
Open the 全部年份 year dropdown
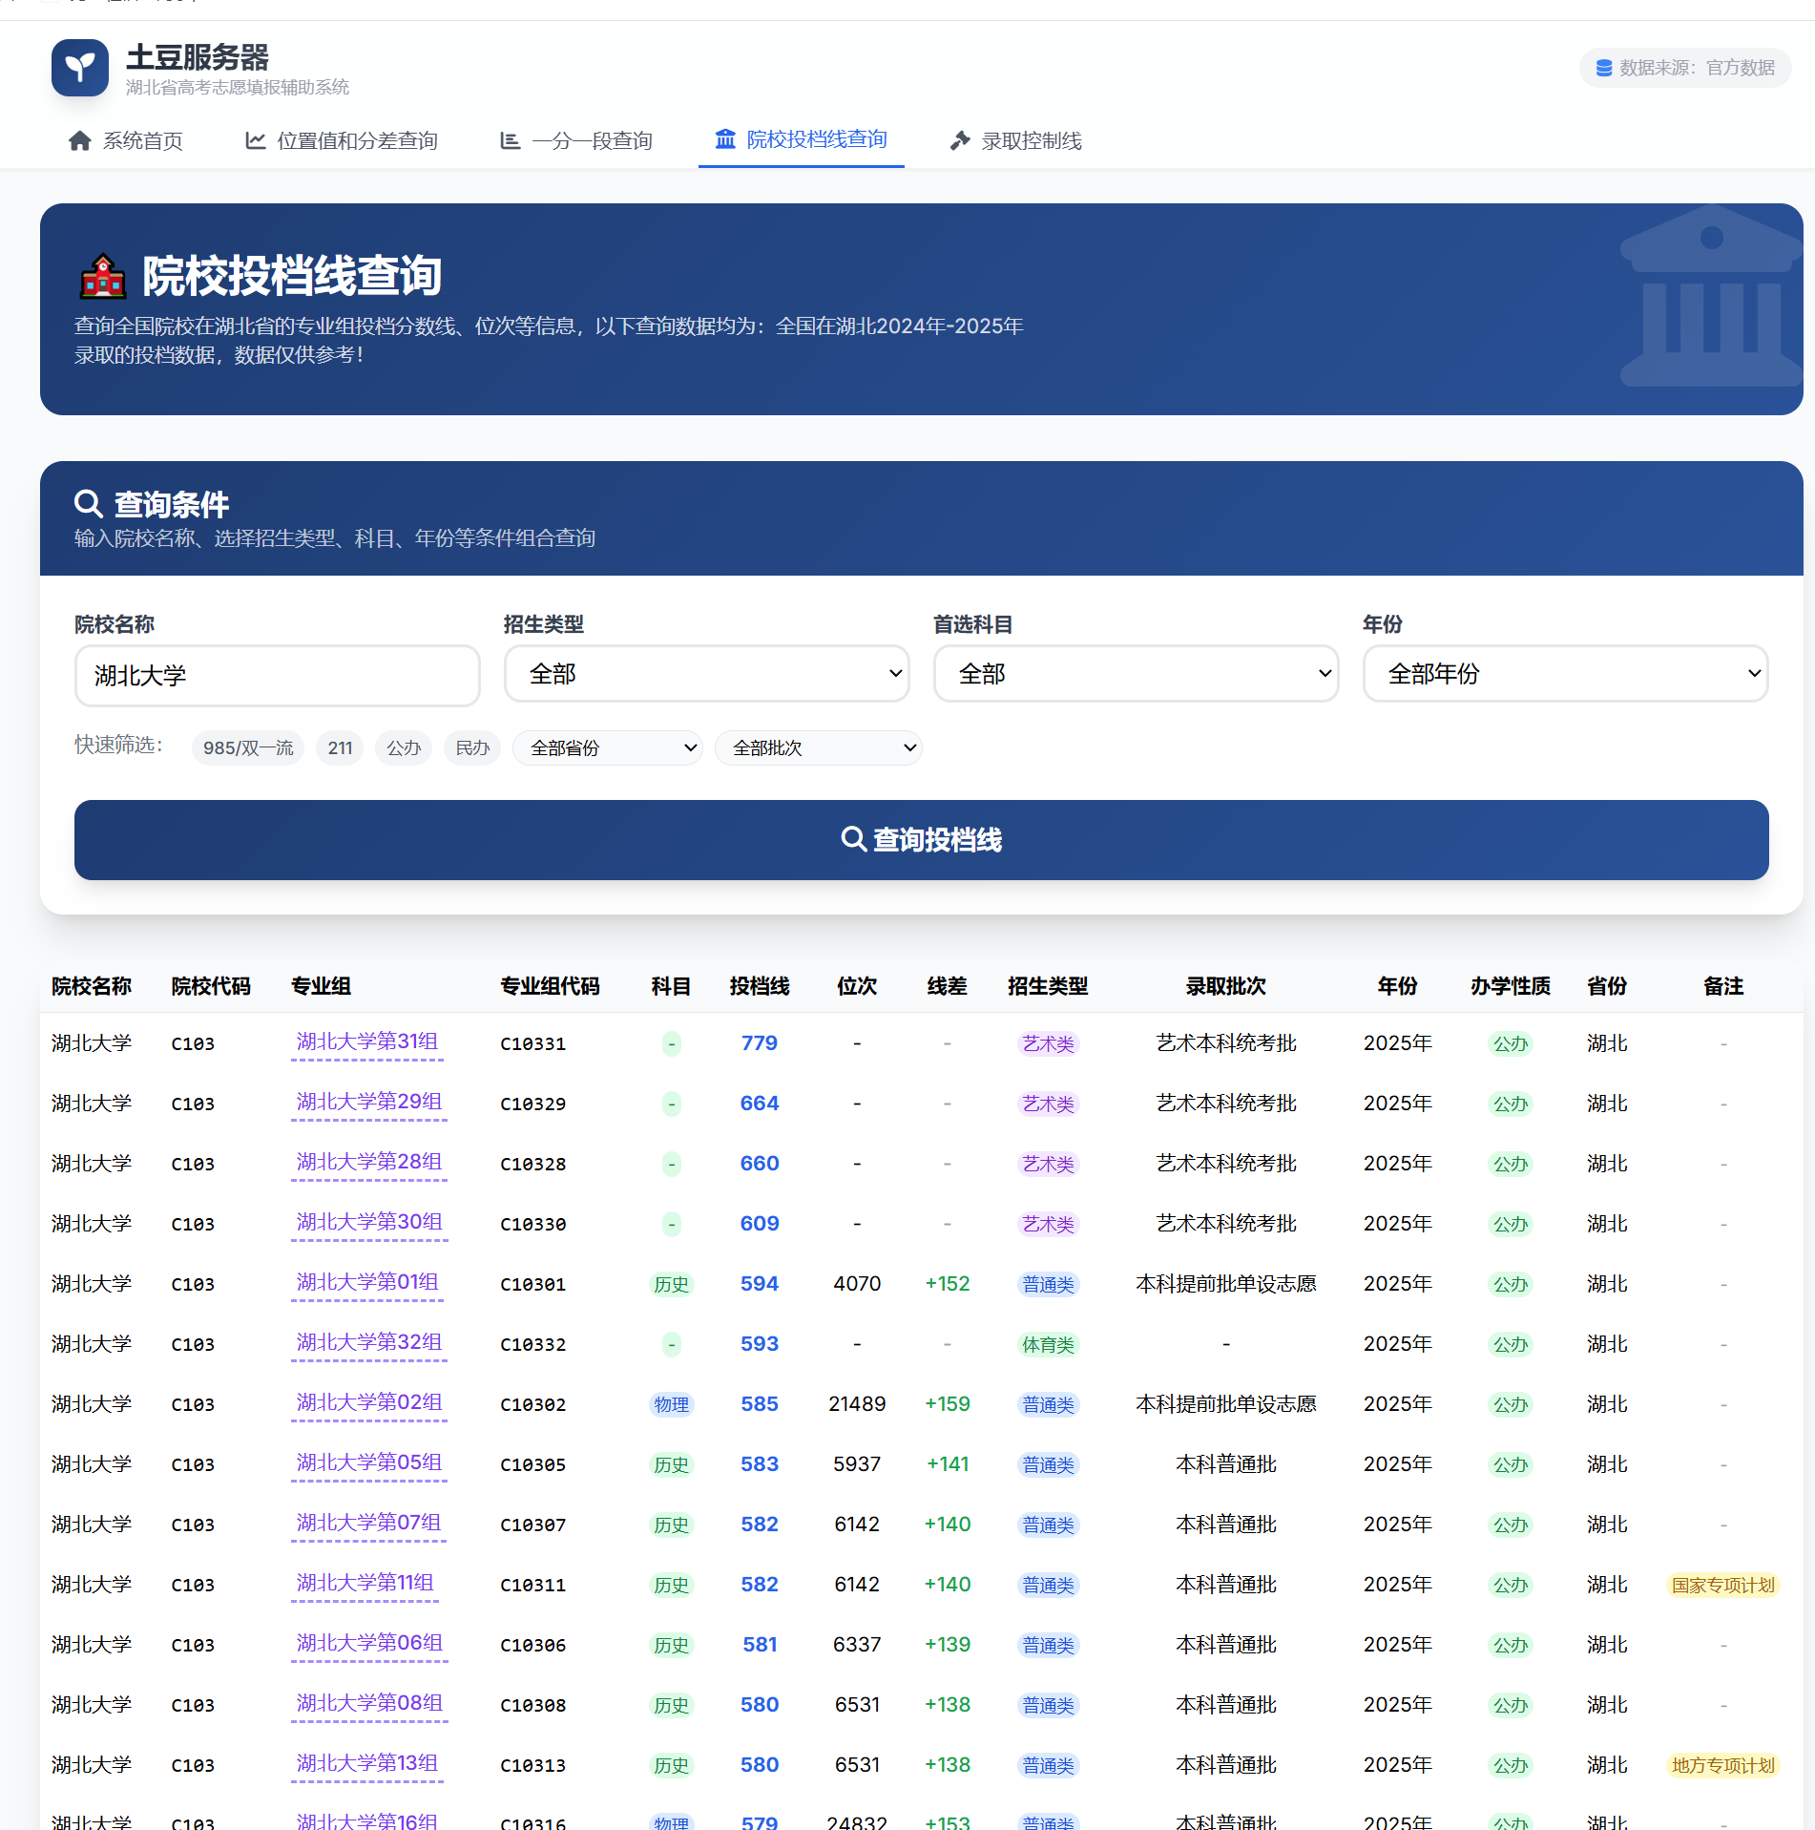1565,674
